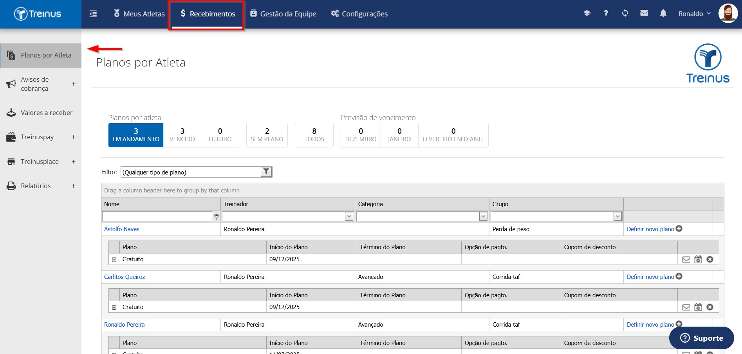Screen dimensions: 742x354
Task: Open the Configurações menu
Action: click(x=359, y=14)
